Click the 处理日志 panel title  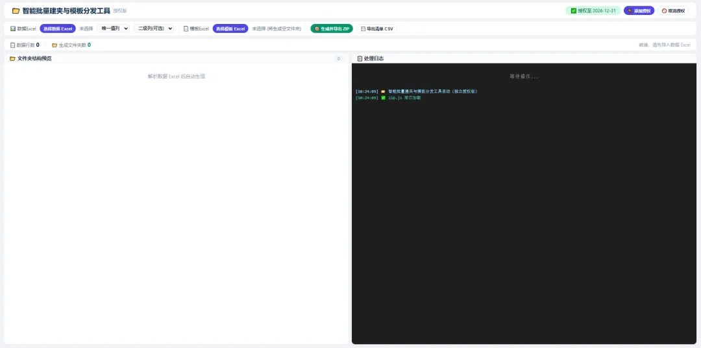(374, 58)
